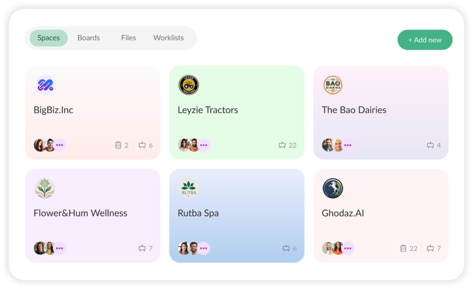
Task: Switch to the Boards tab
Action: [89, 38]
